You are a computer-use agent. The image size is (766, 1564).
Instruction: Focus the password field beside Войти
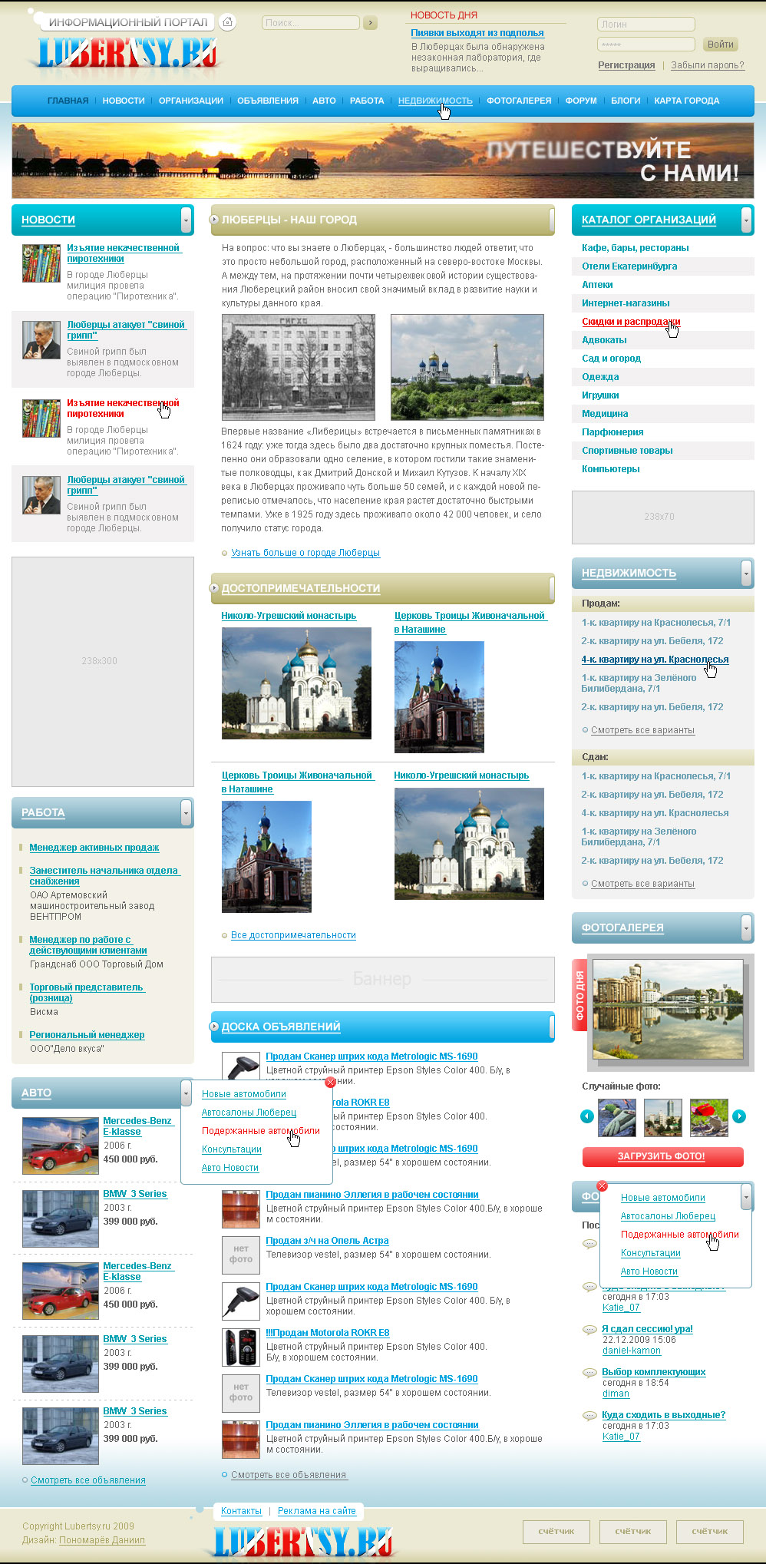pos(646,45)
